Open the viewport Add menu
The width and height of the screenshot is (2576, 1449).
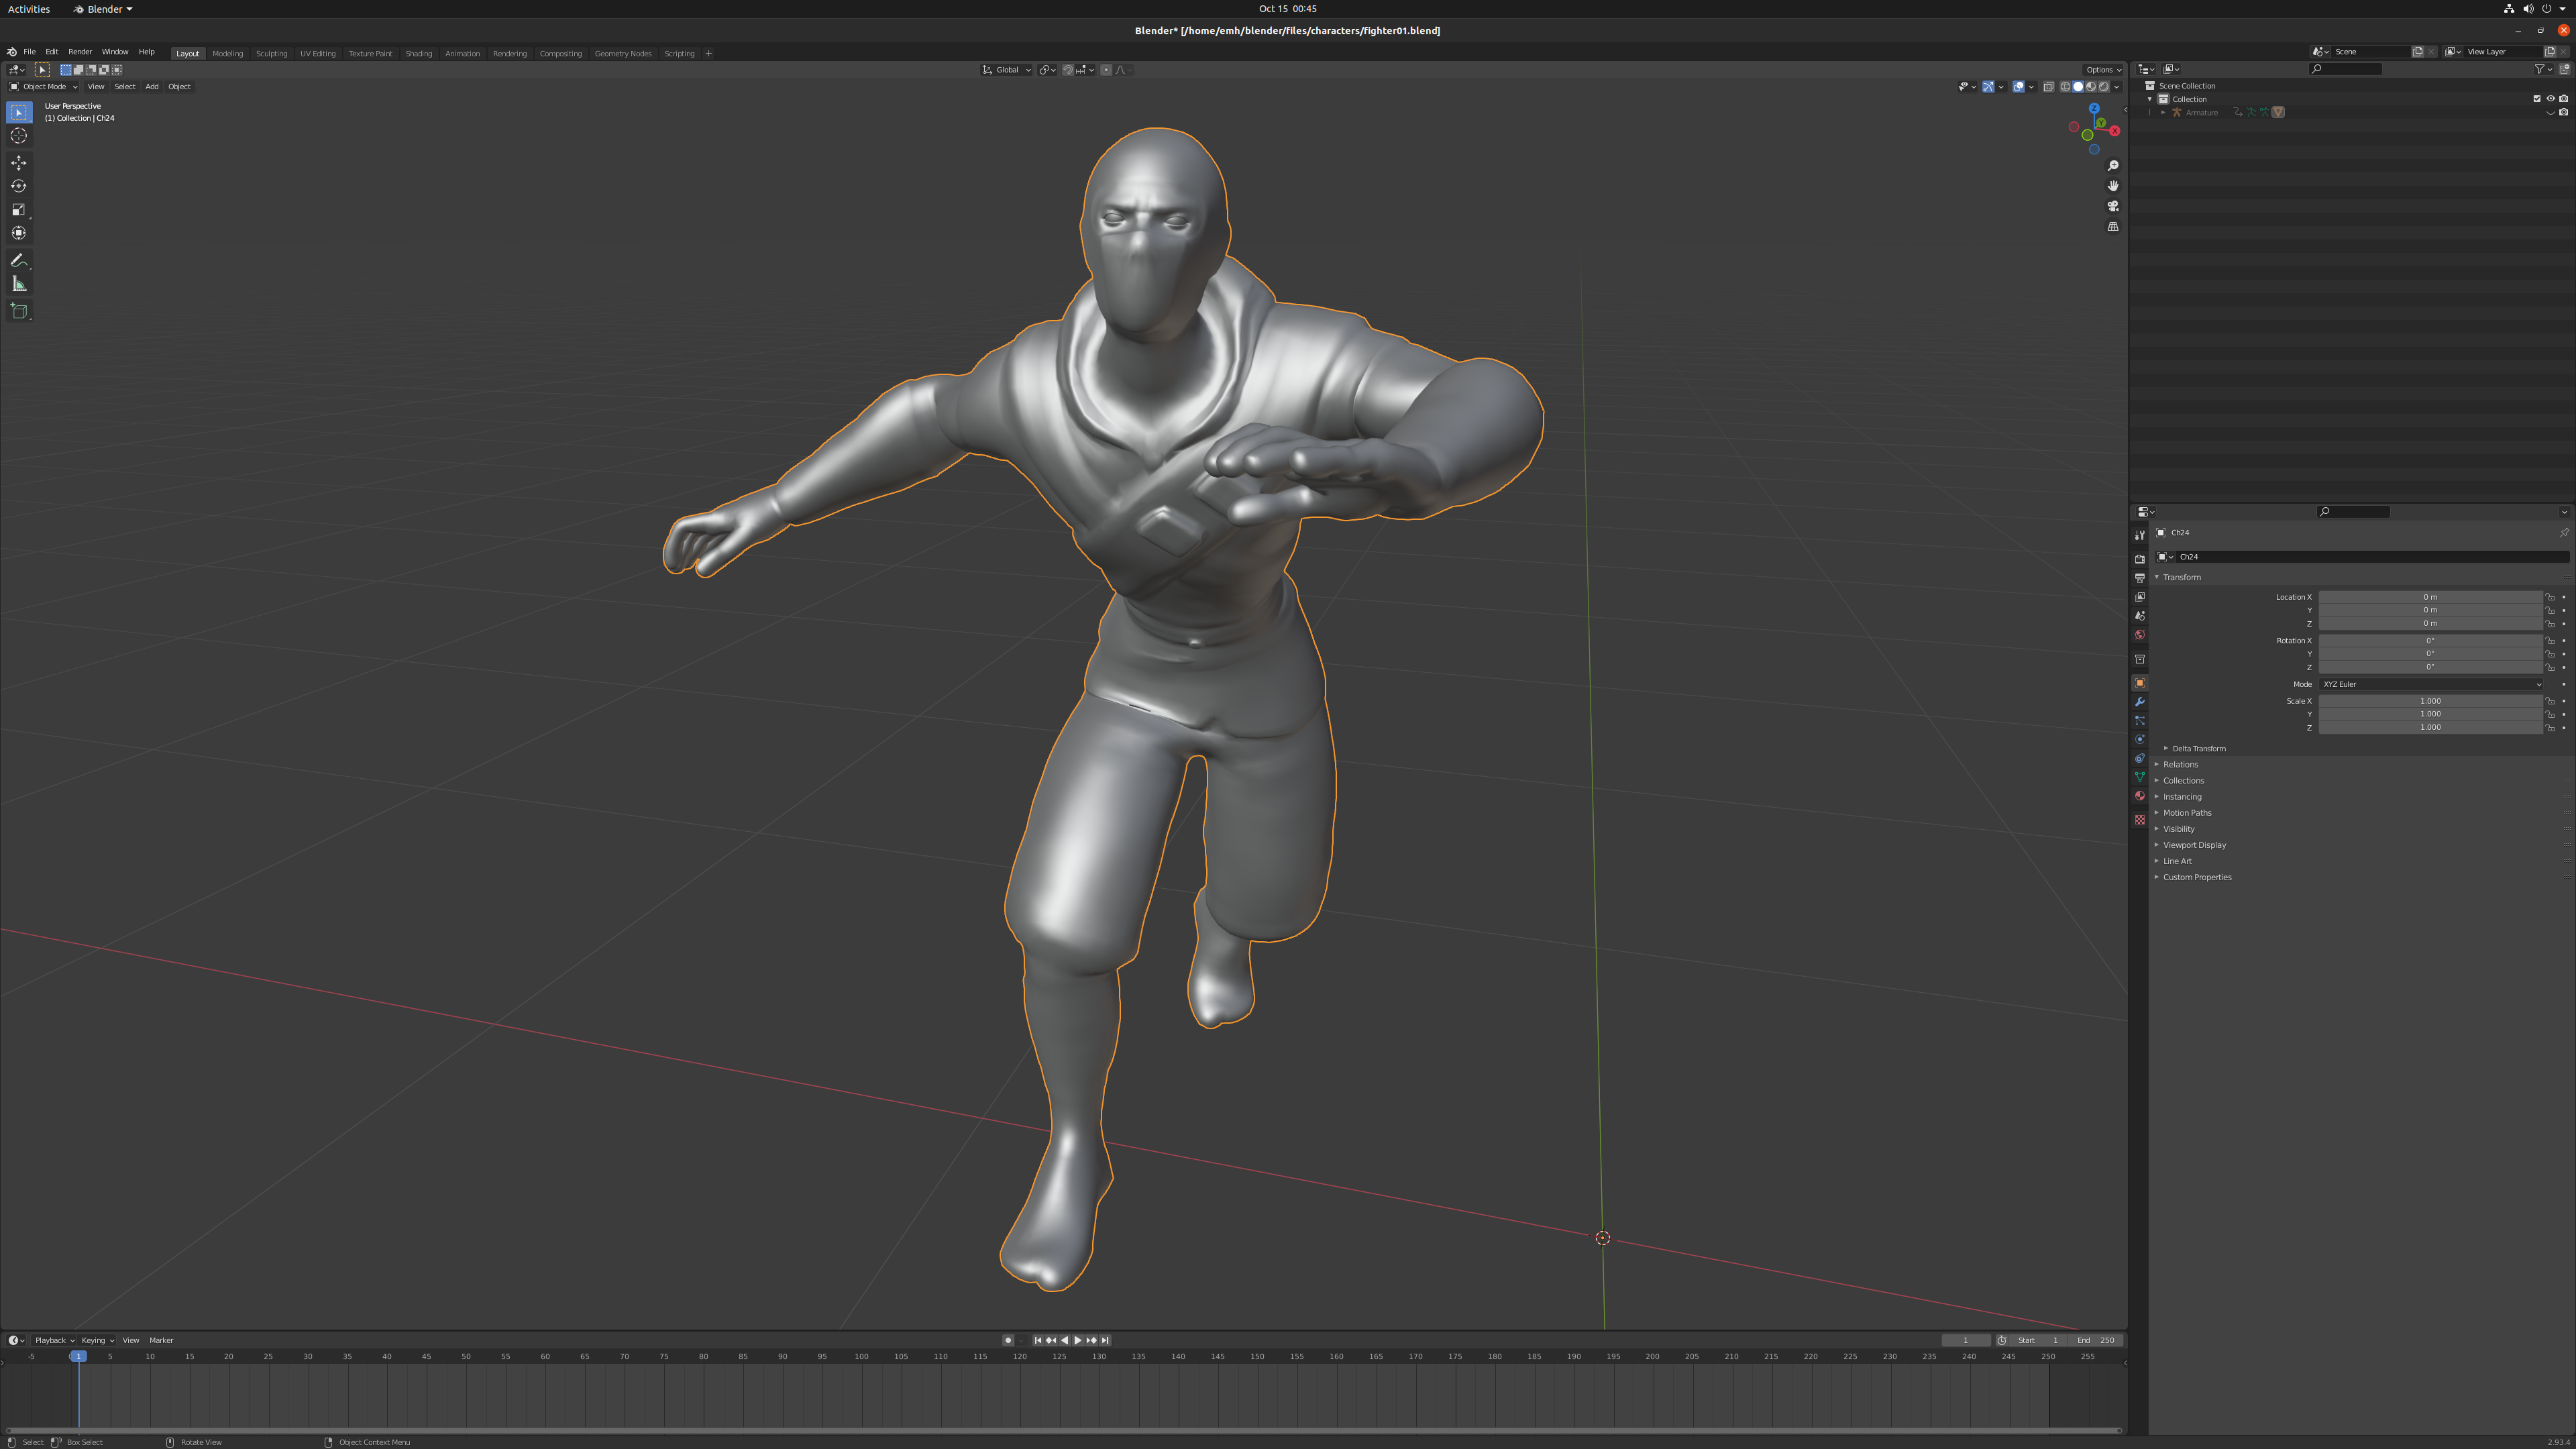click(x=152, y=87)
